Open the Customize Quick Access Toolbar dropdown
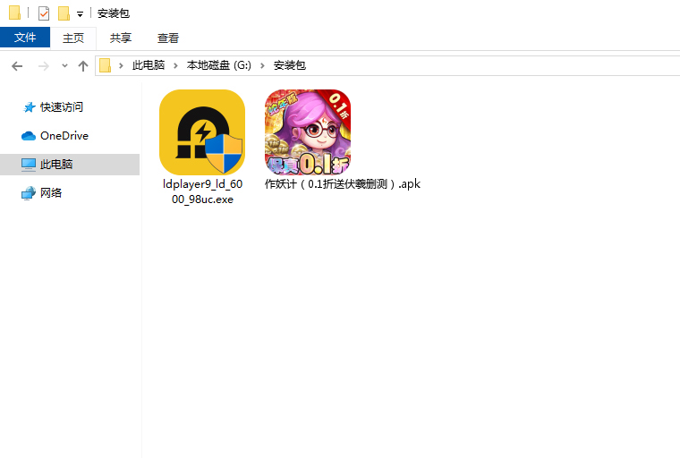 coord(80,14)
